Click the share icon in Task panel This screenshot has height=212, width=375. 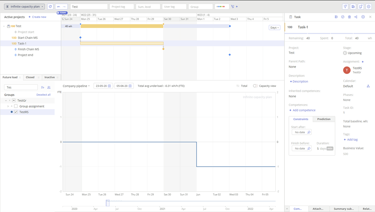pyautogui.click(x=356, y=17)
